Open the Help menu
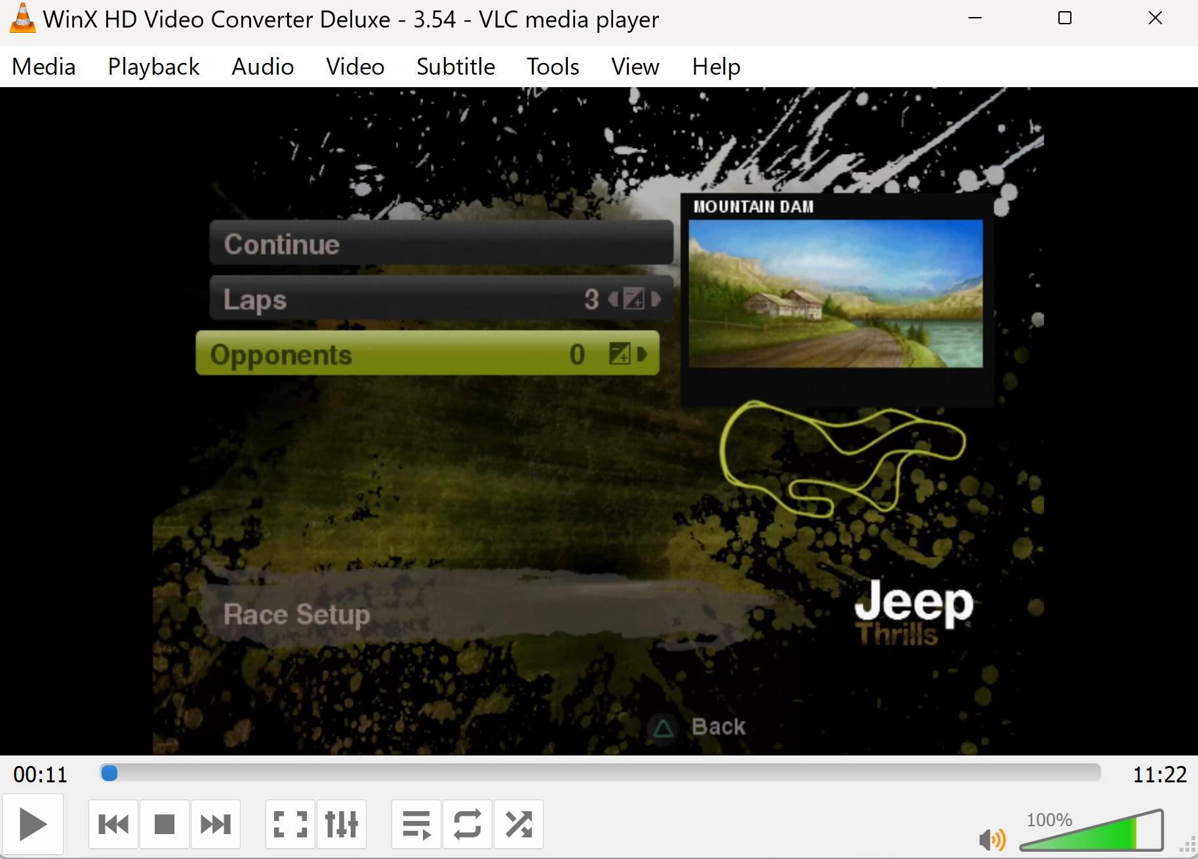The width and height of the screenshot is (1198, 859). pos(716,67)
